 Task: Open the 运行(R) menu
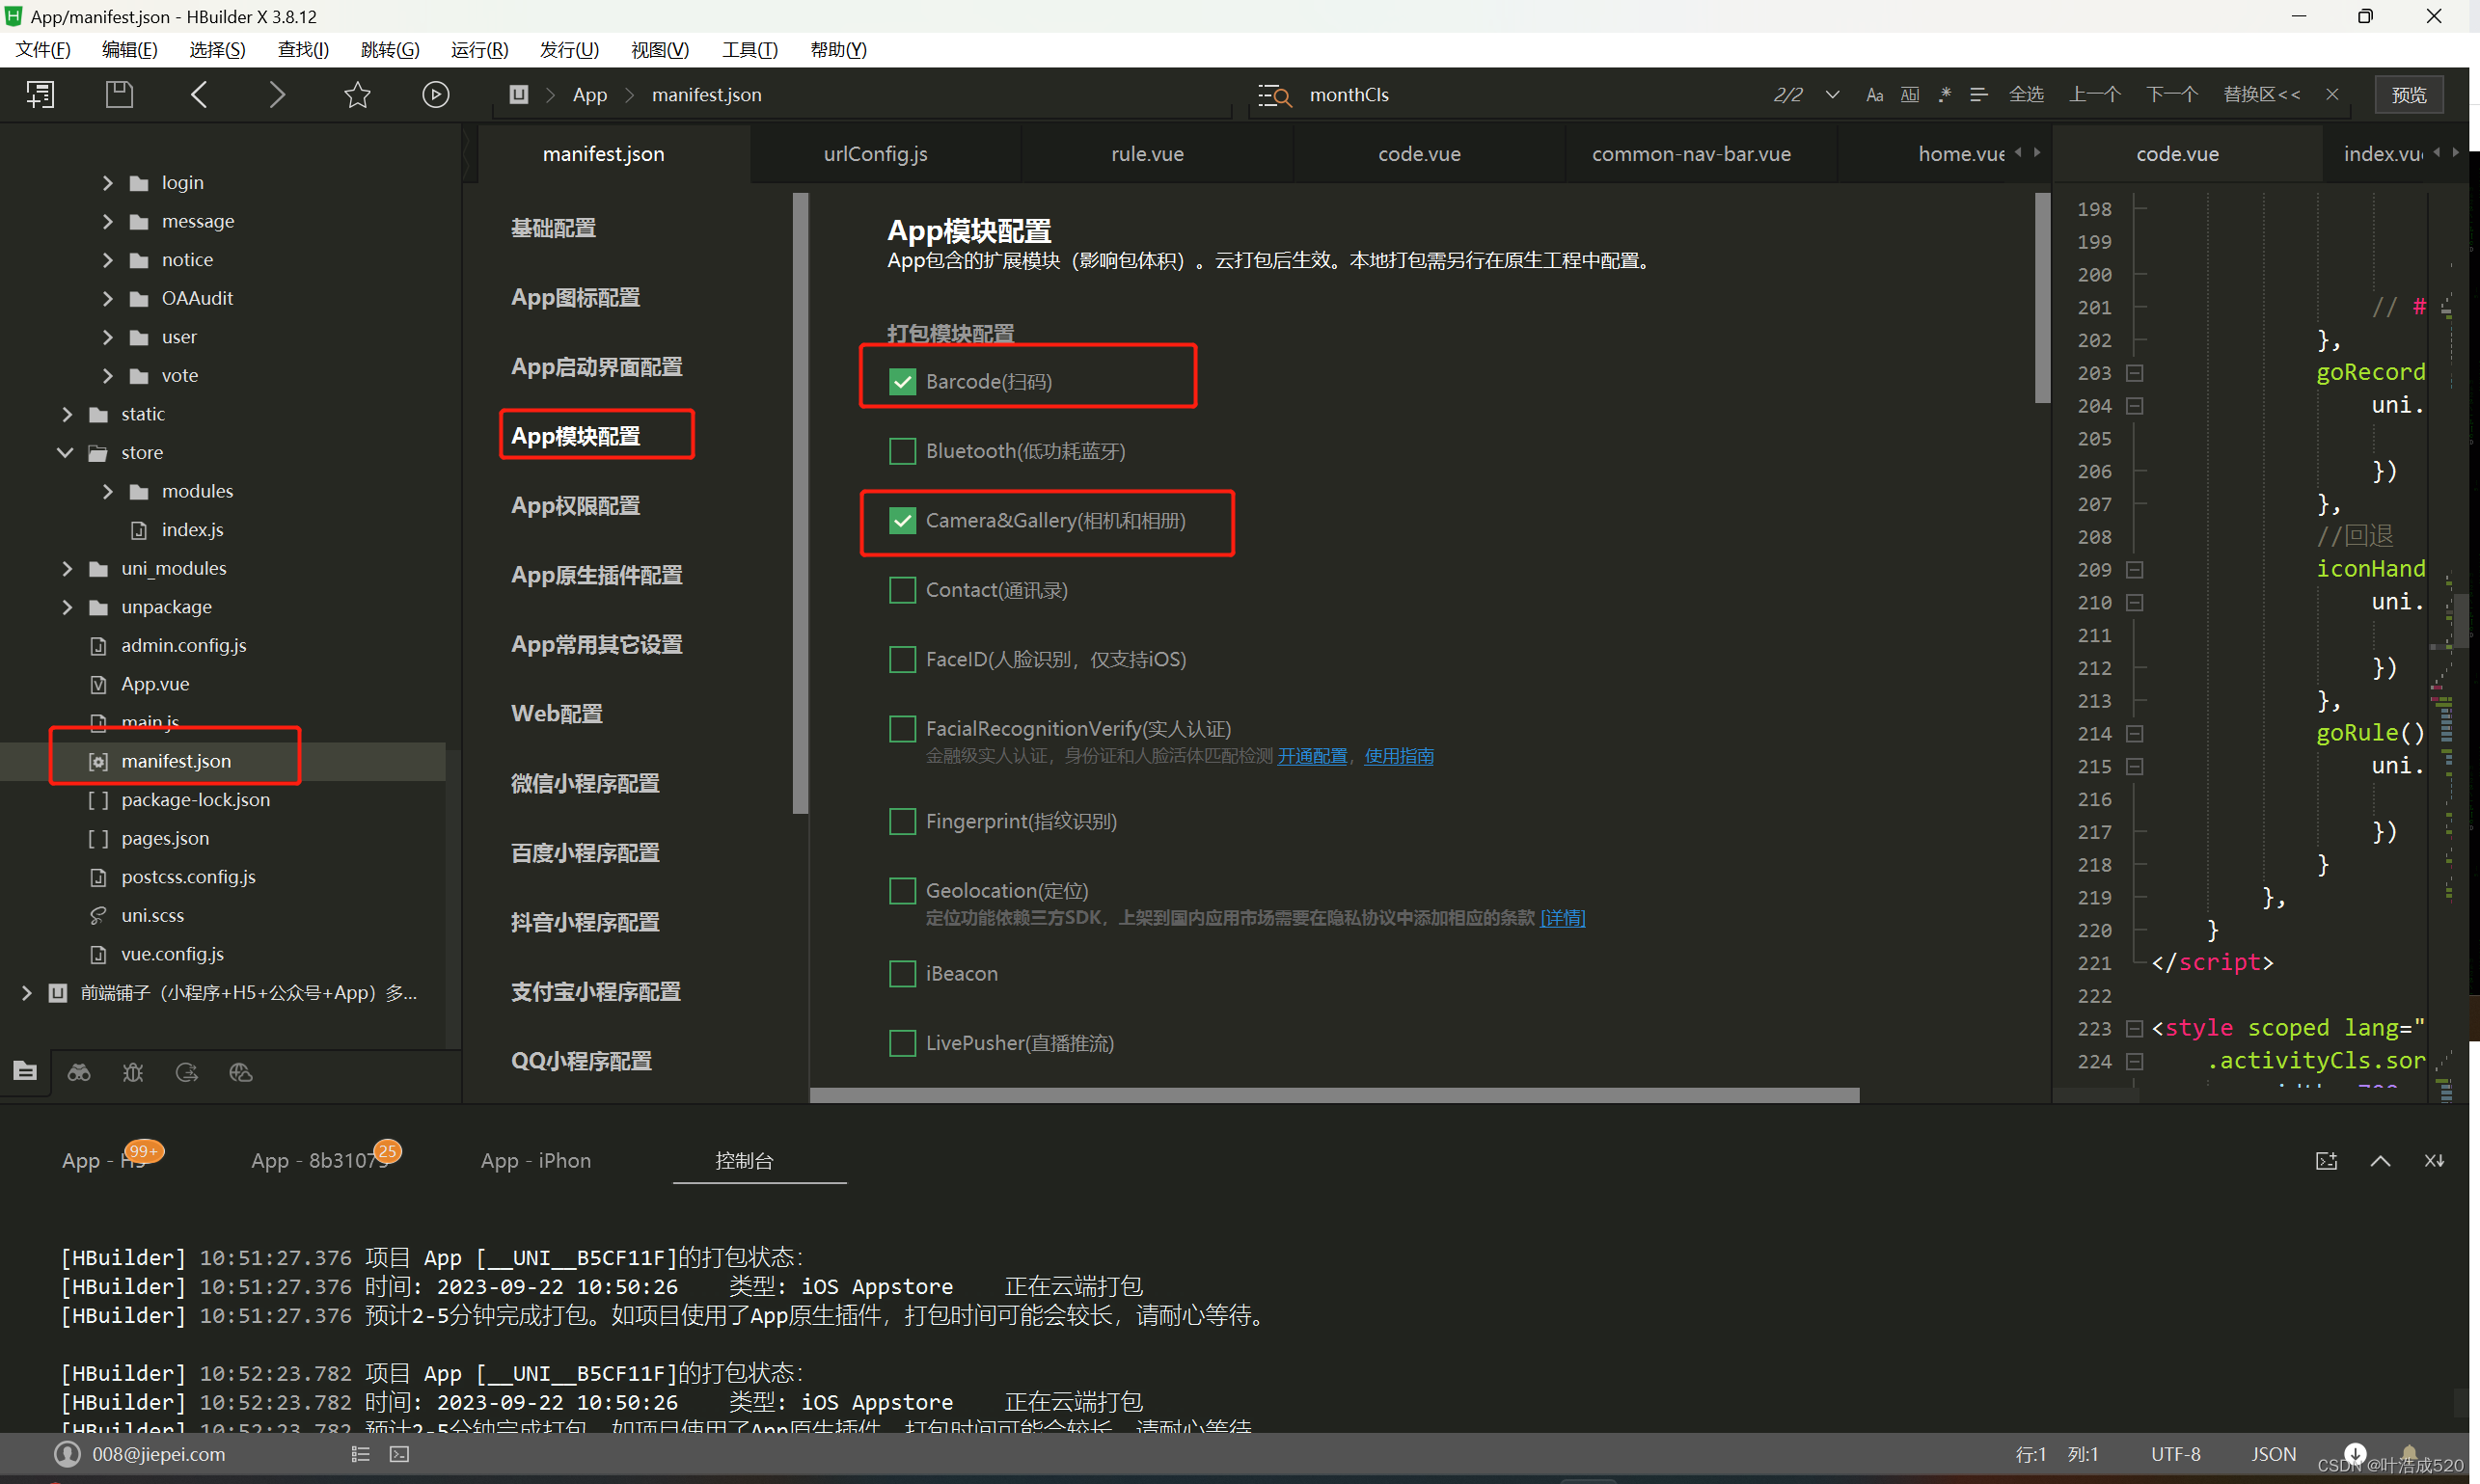tap(479, 50)
